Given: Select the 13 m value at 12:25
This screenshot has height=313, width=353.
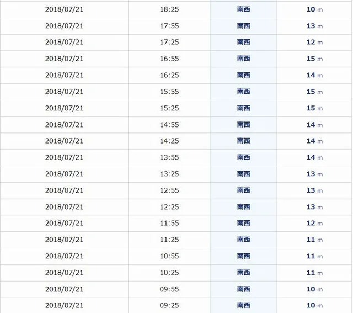Looking at the screenshot, I should click(x=314, y=207).
